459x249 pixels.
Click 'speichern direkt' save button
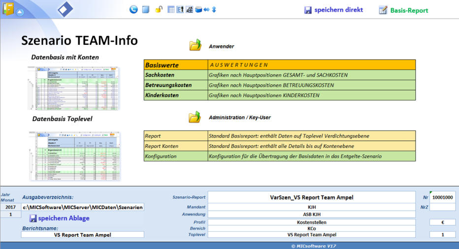click(x=333, y=10)
